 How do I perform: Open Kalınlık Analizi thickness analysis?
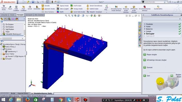(x=92, y=9)
